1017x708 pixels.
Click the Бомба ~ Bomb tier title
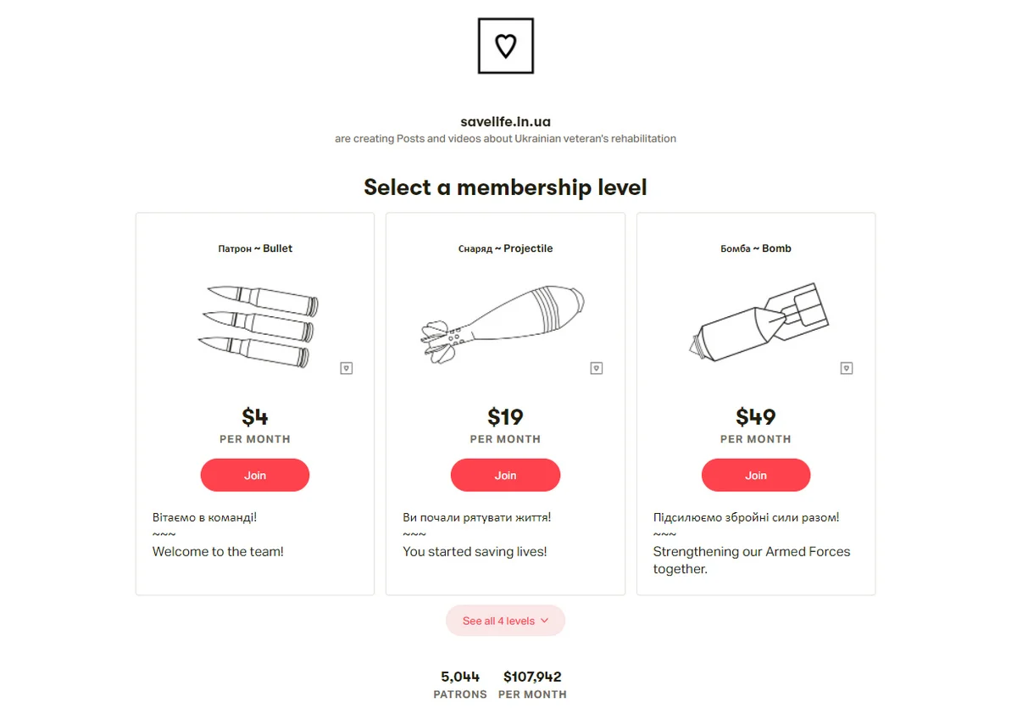click(756, 248)
